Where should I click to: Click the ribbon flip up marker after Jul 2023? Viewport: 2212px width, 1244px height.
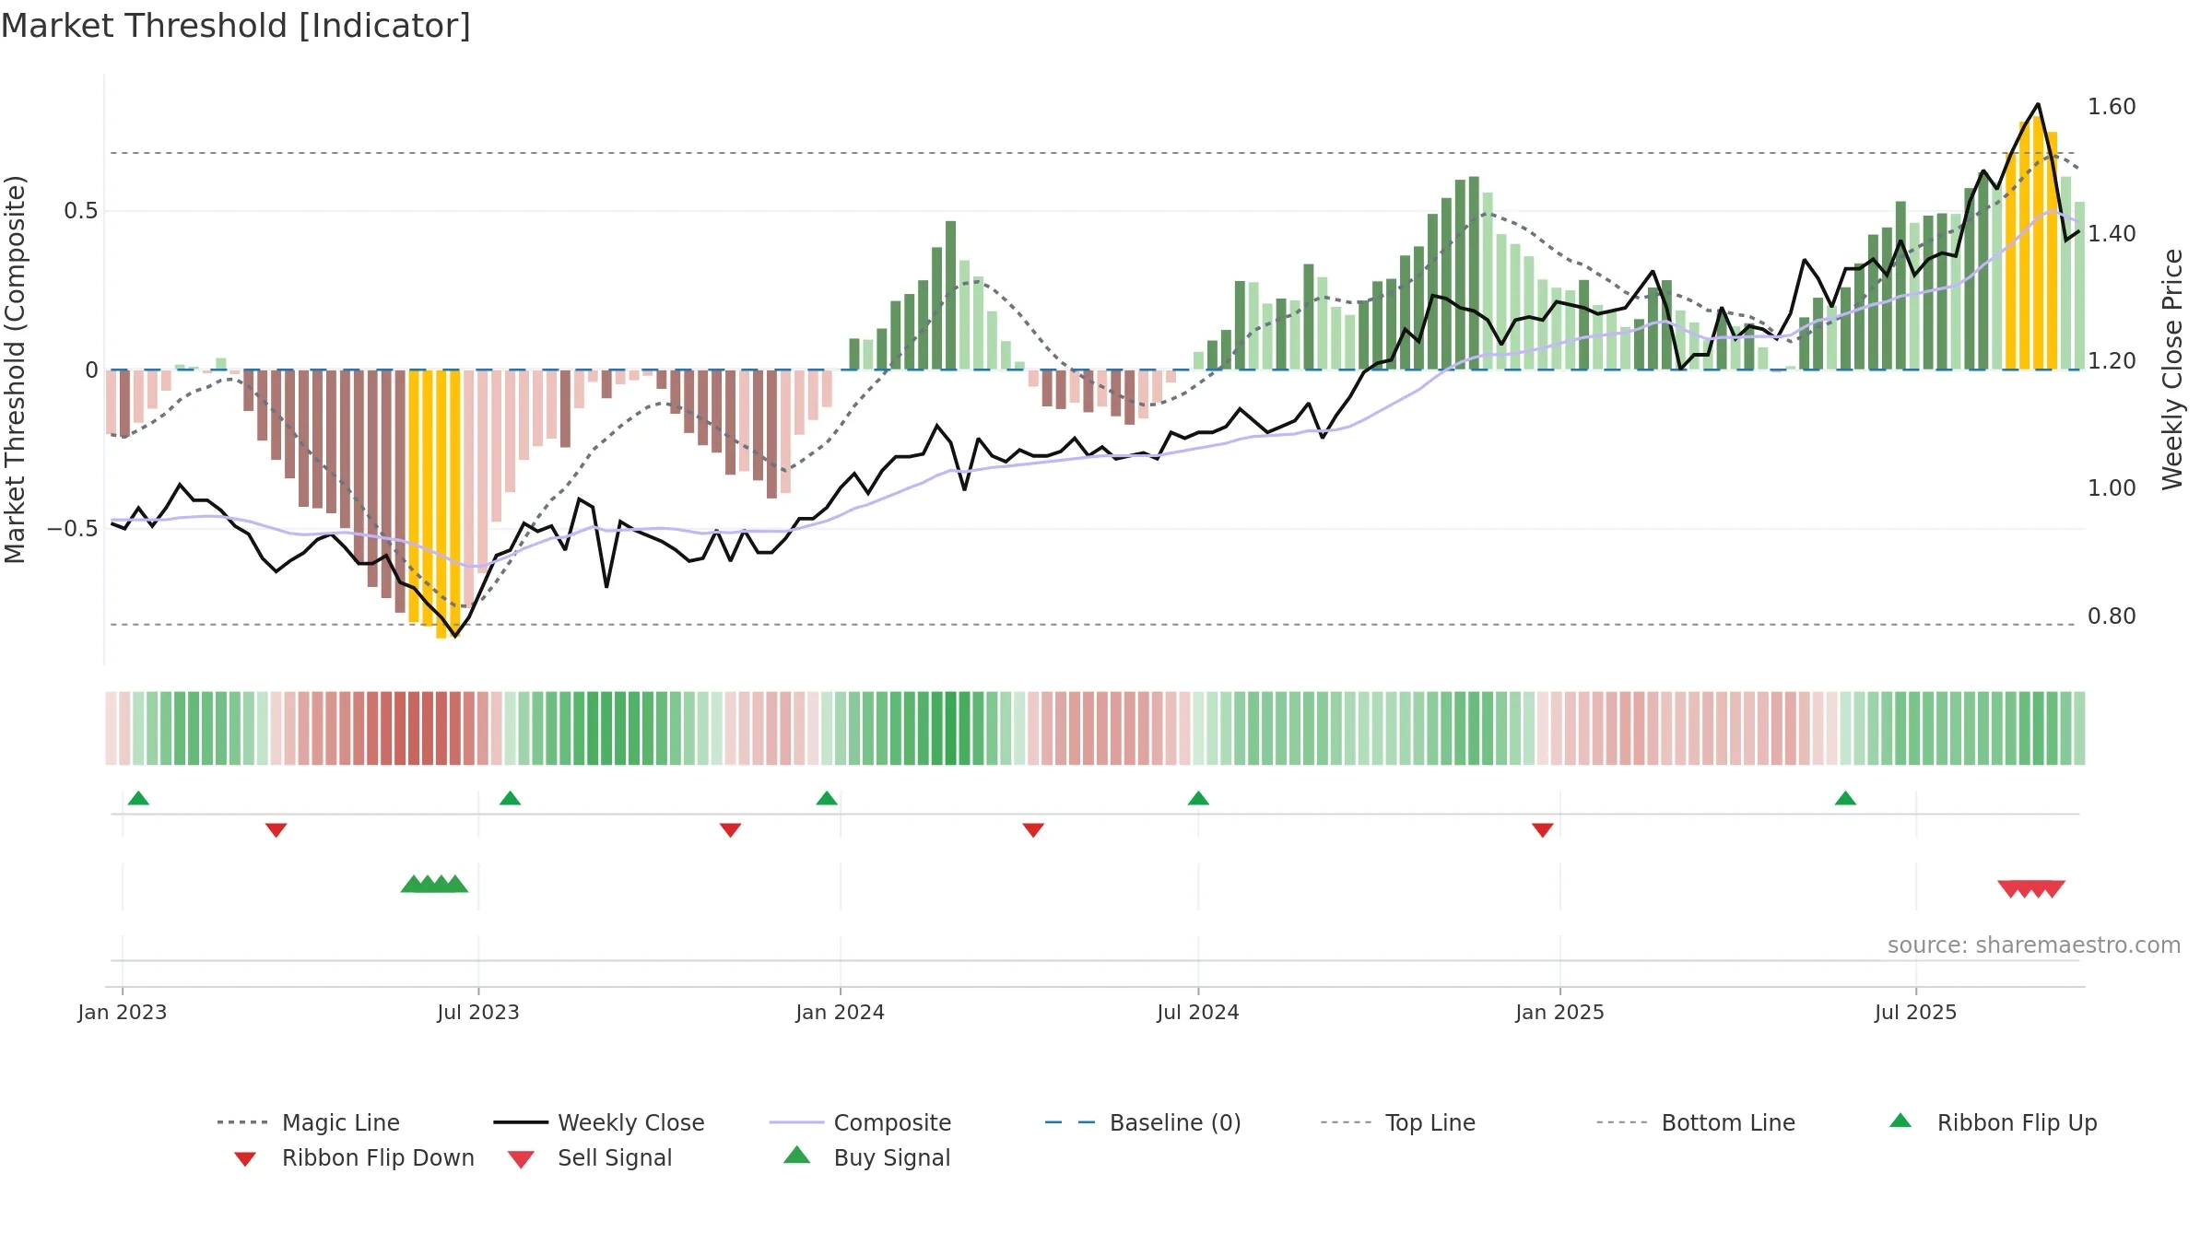[510, 798]
